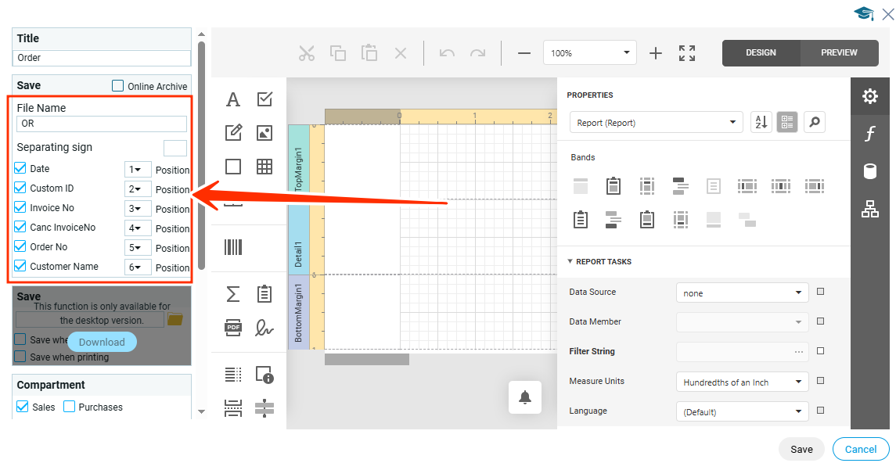896x463 pixels.
Task: Open the Field List database icon
Action: tap(869, 171)
